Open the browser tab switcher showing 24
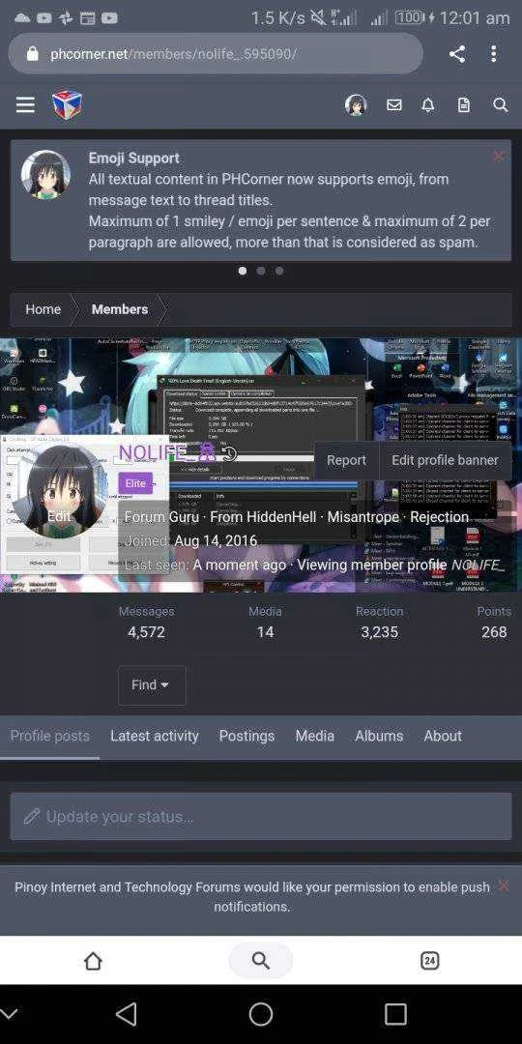The width and height of the screenshot is (522, 1044). pos(429,960)
